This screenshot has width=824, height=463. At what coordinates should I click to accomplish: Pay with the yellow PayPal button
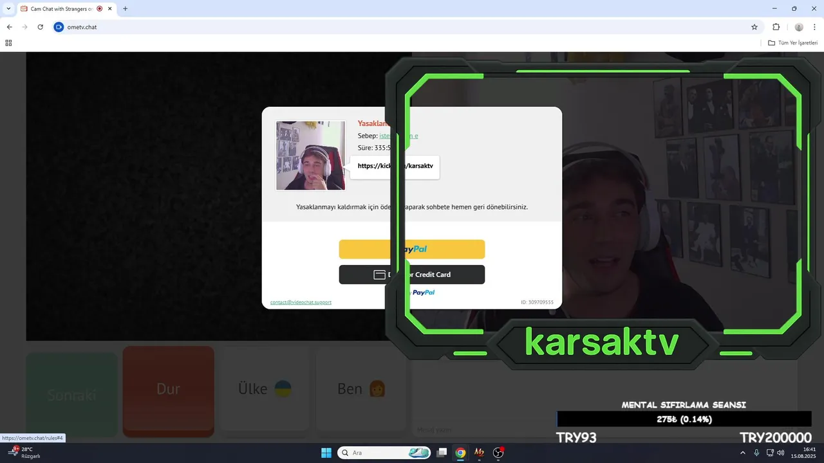pos(412,249)
